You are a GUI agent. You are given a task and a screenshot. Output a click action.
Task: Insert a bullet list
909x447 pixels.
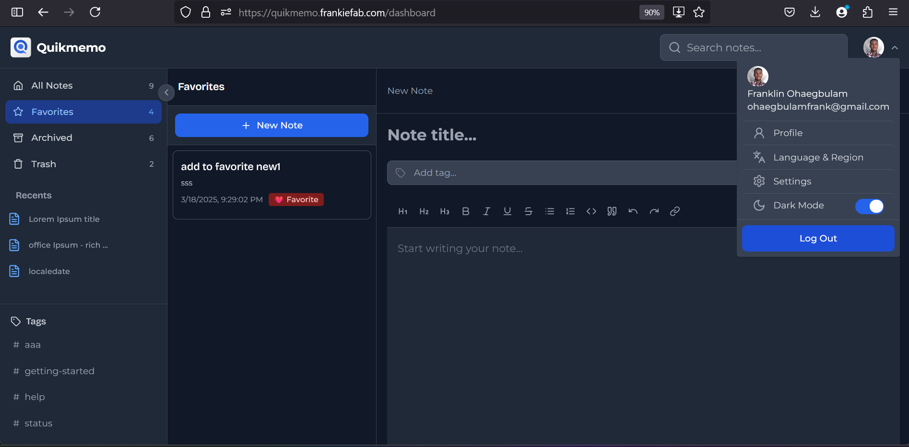[549, 211]
